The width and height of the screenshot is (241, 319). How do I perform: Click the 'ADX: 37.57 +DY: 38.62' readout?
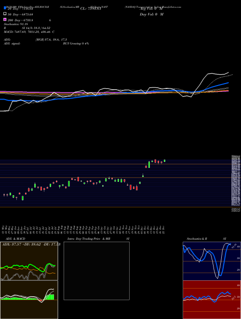21,245
